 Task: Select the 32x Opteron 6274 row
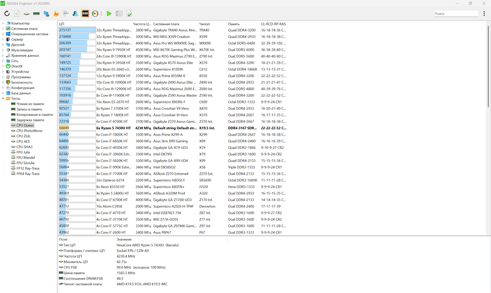click(172, 180)
